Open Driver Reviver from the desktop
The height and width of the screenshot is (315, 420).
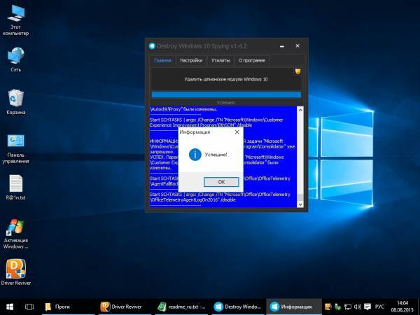(x=16, y=269)
